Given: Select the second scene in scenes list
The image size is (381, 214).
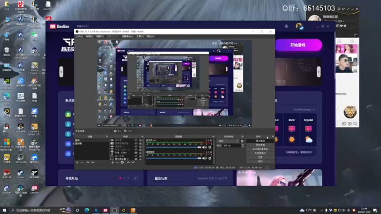Looking at the screenshot, I should coord(92,144).
